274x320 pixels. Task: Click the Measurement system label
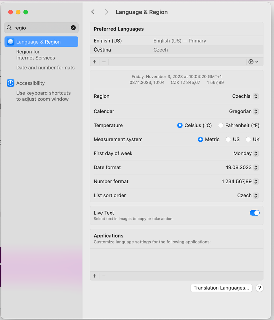click(118, 139)
